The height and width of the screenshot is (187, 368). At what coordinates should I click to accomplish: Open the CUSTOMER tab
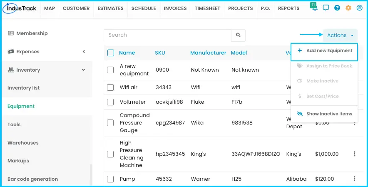pos(76,8)
